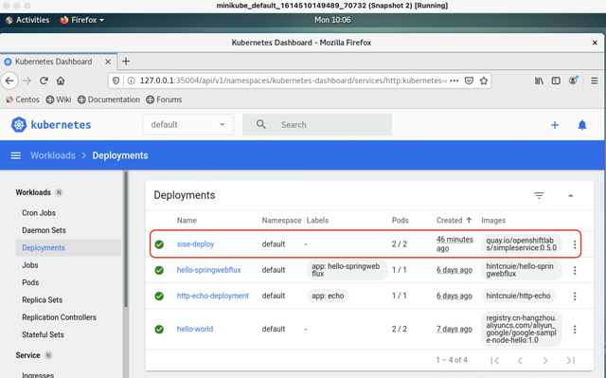Click the green status icon for sise-deploy

(159, 244)
